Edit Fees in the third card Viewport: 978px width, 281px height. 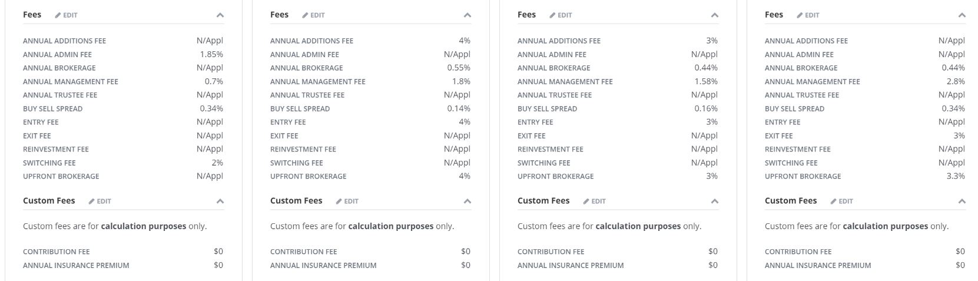[561, 15]
